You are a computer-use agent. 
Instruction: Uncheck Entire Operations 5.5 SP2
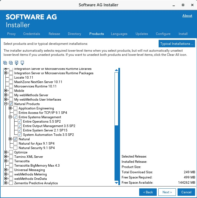click(x=20, y=122)
